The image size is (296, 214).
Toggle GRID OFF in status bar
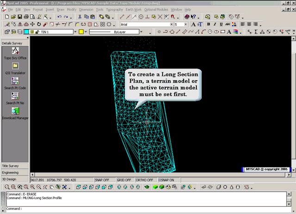coord(123,180)
